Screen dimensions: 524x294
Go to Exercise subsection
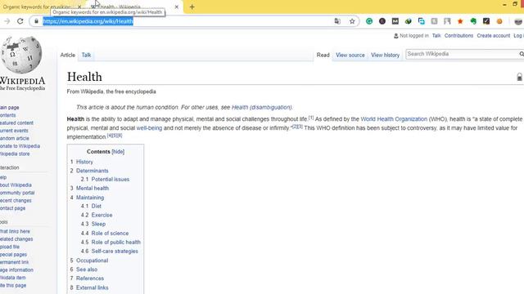click(x=102, y=216)
